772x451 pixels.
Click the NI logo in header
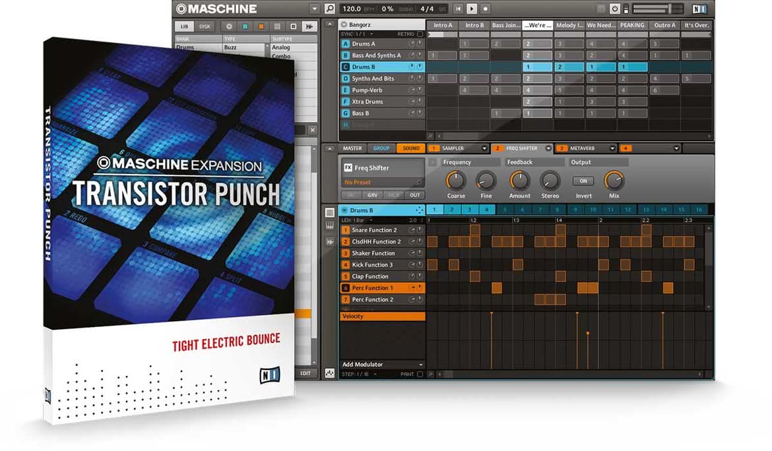coord(699,9)
